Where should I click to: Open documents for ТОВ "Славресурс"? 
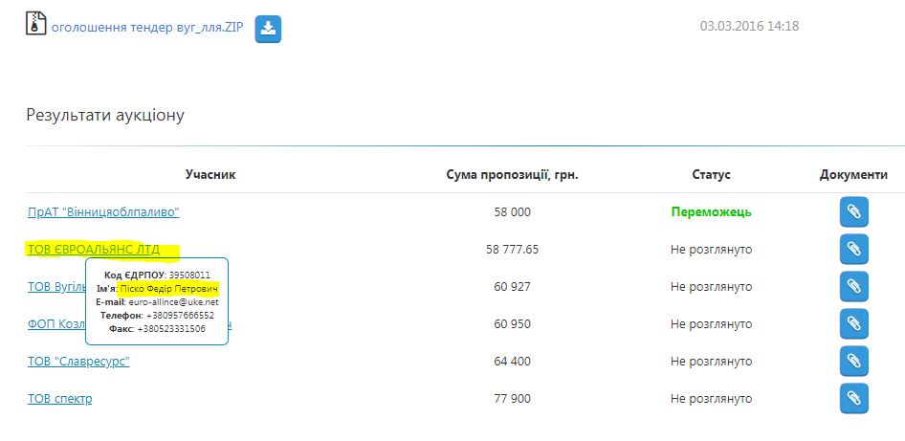click(853, 362)
